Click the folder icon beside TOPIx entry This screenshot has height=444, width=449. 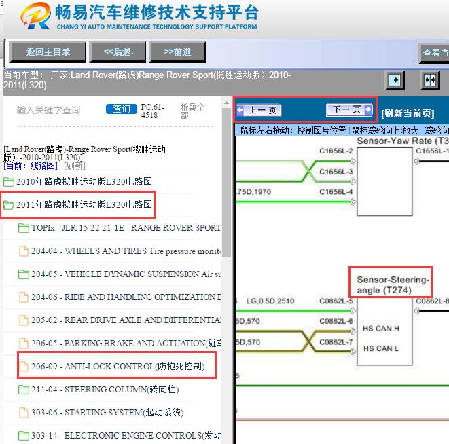pyautogui.click(x=24, y=228)
